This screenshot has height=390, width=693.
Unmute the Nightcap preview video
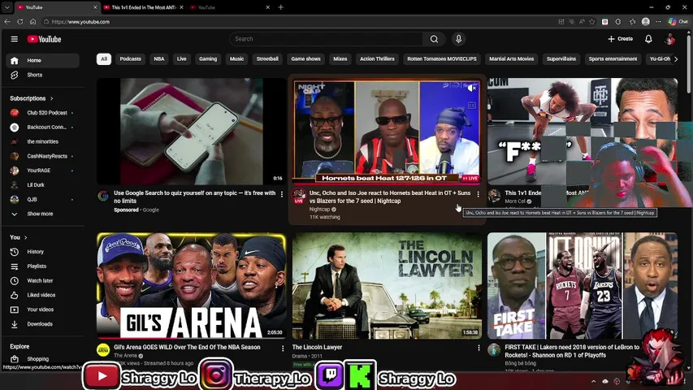click(471, 88)
